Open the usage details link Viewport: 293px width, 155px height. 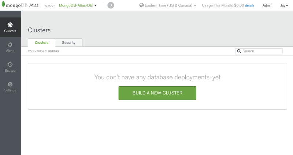pyautogui.click(x=249, y=5)
